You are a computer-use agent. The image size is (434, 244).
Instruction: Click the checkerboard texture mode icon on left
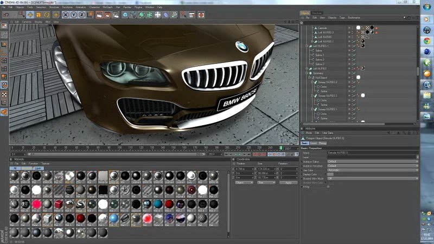4,94
